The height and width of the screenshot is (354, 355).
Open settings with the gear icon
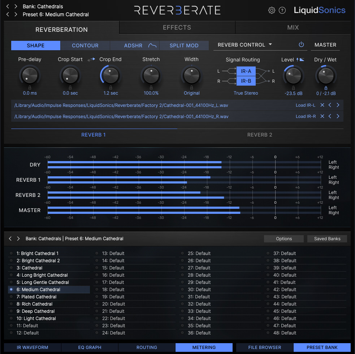(272, 10)
